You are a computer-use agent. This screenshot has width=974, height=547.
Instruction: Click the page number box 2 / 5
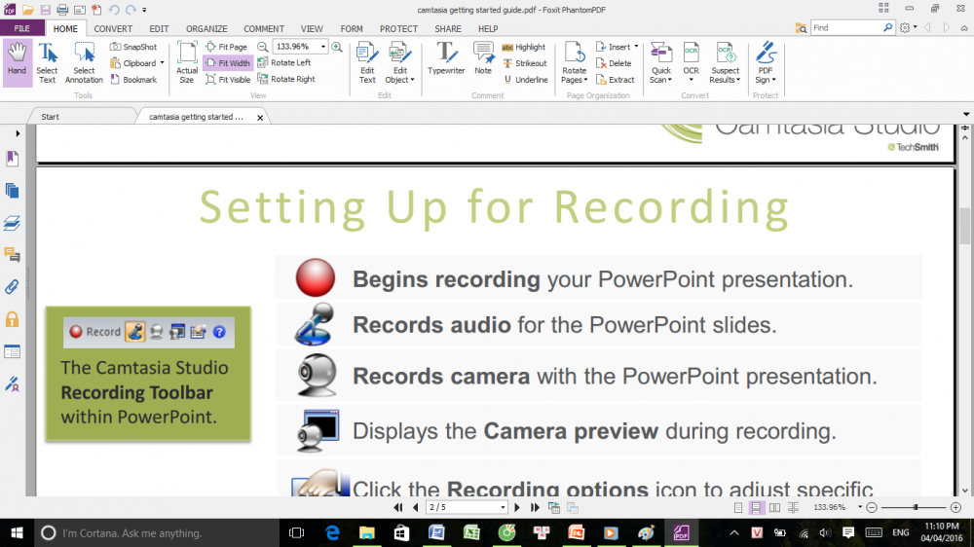click(x=467, y=507)
